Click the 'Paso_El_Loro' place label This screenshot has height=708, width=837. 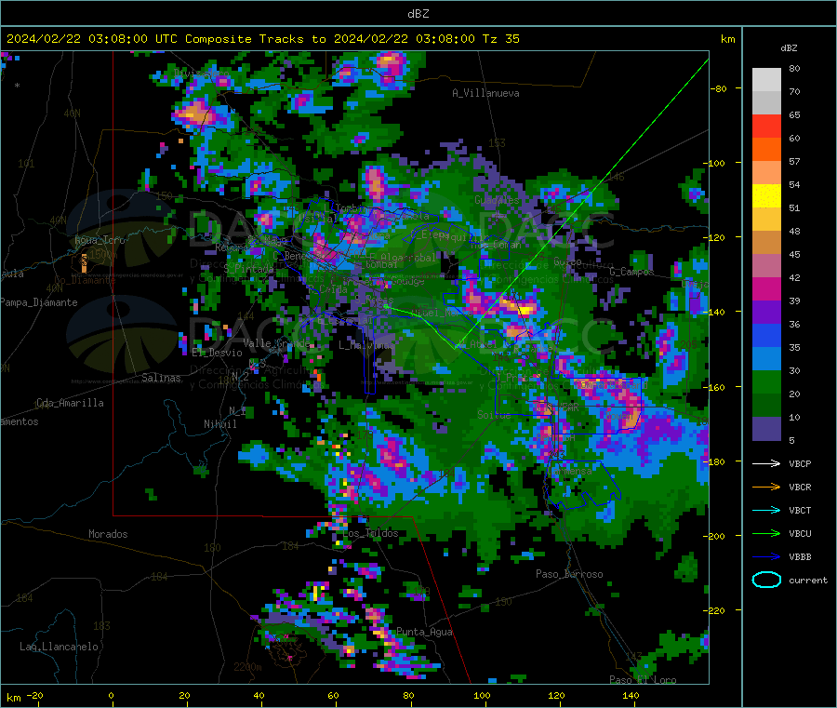(x=643, y=680)
